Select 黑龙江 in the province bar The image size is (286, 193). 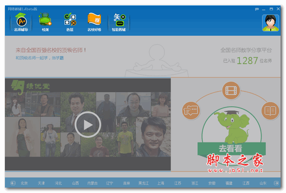coord(144,183)
